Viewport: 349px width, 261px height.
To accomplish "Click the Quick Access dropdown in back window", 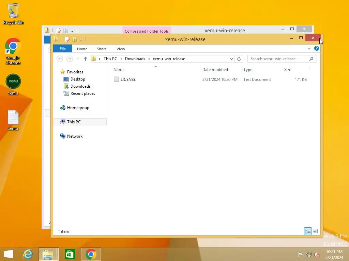I will coord(72,31).
